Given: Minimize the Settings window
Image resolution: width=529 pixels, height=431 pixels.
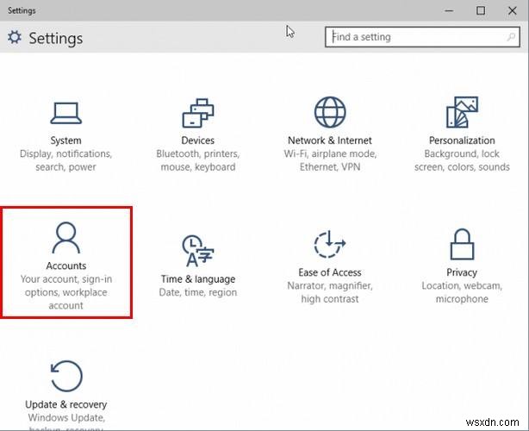Looking at the screenshot, I should 449,10.
